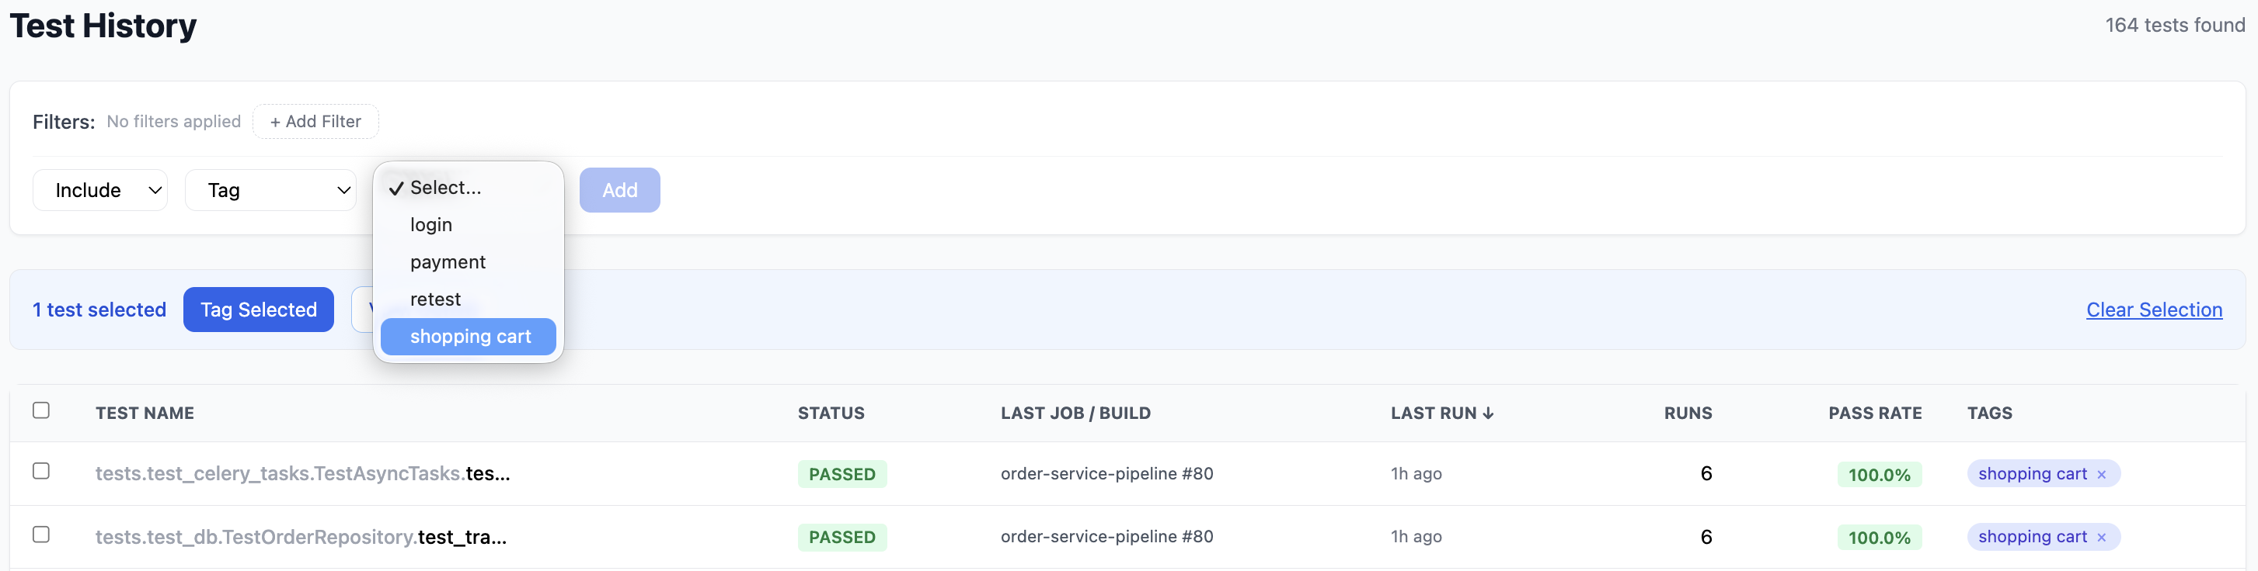
Task: Click order-service-pipeline #80 in test_celery_tasks row
Action: click(x=1107, y=474)
